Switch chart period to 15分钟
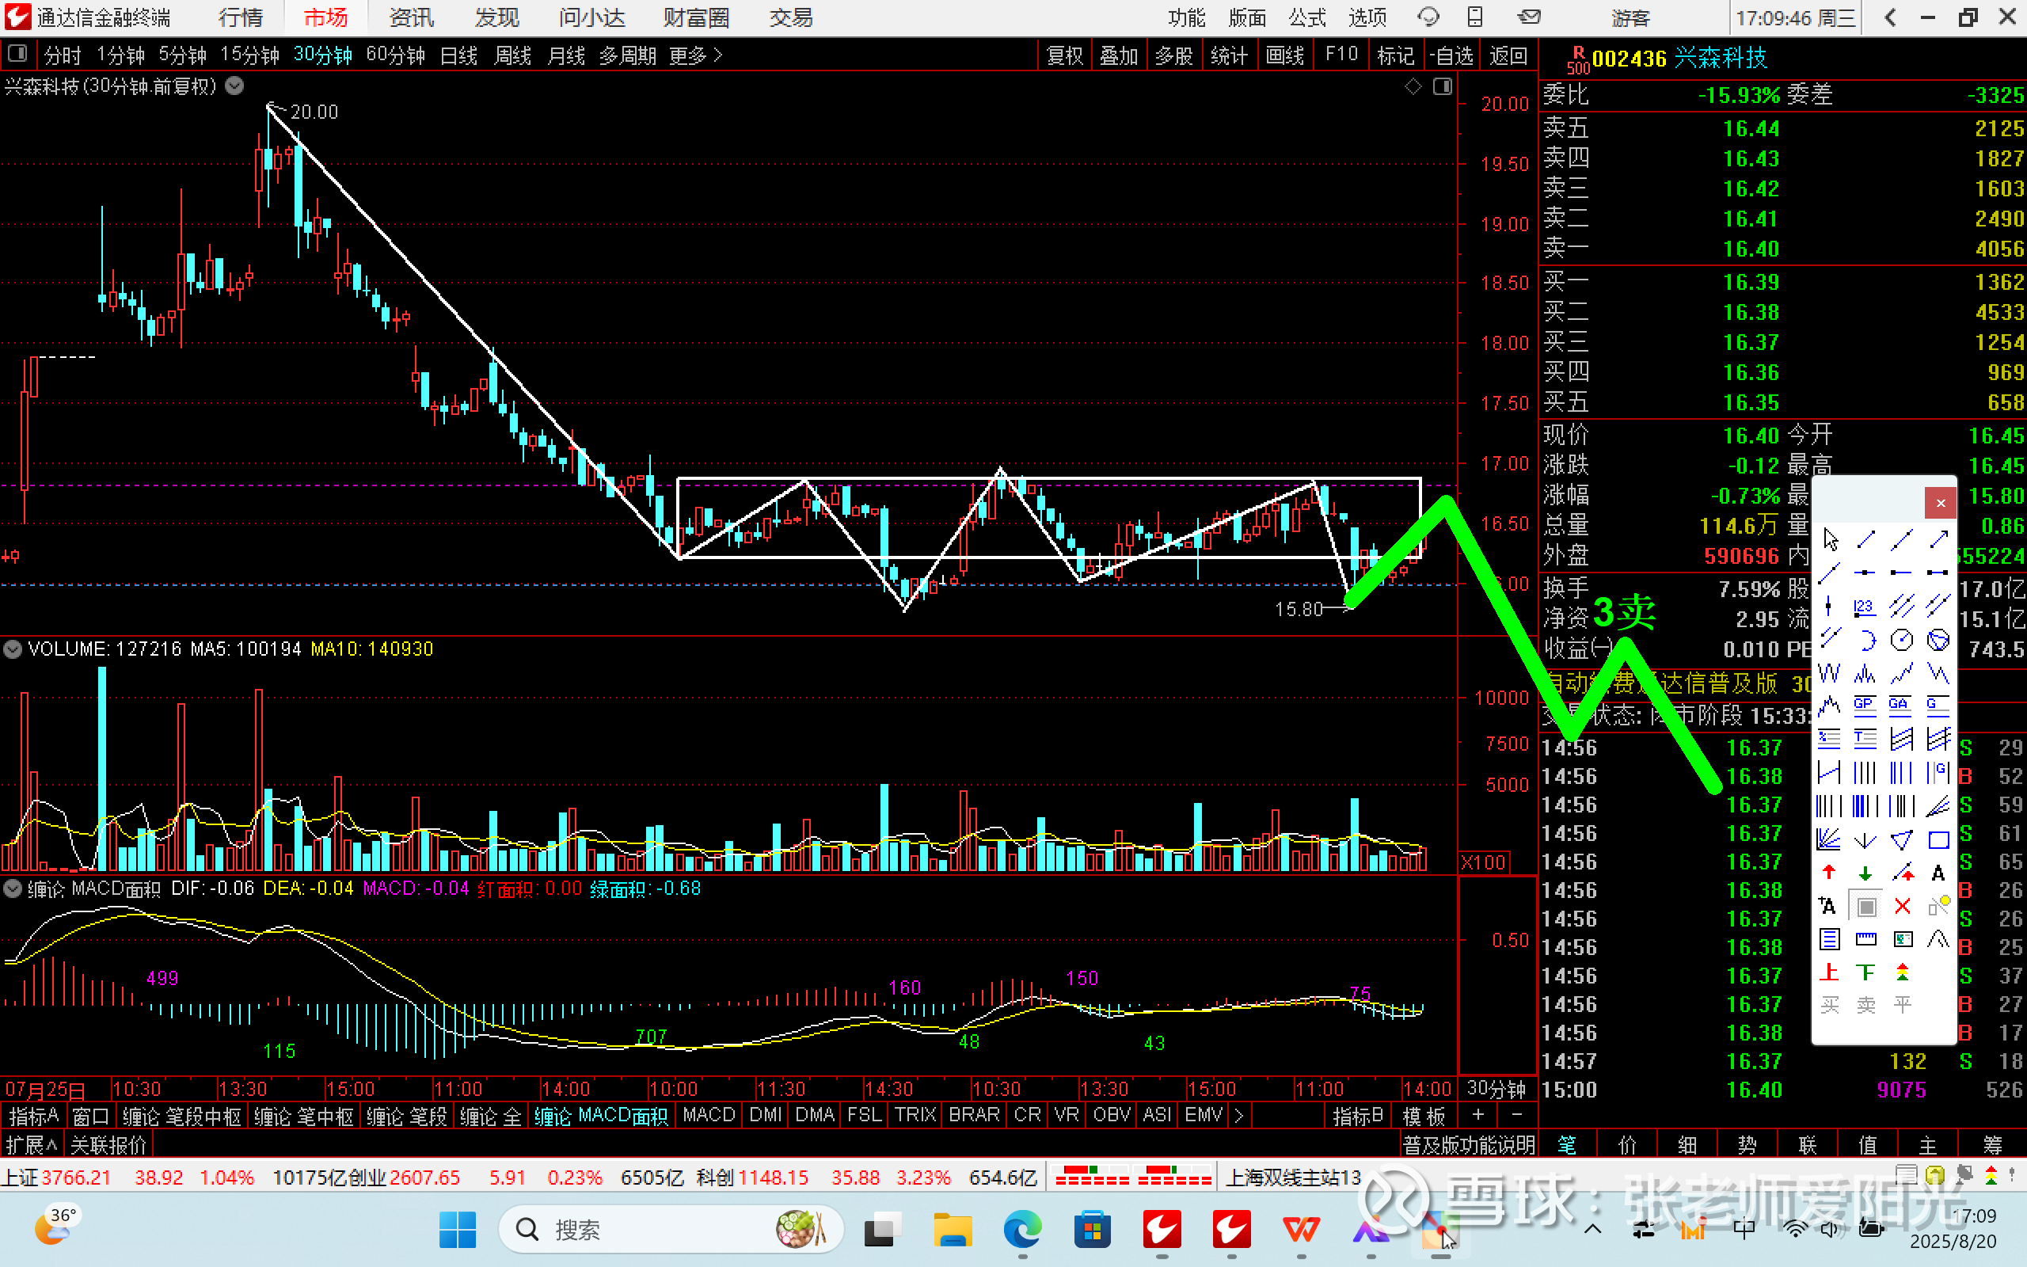 point(249,55)
